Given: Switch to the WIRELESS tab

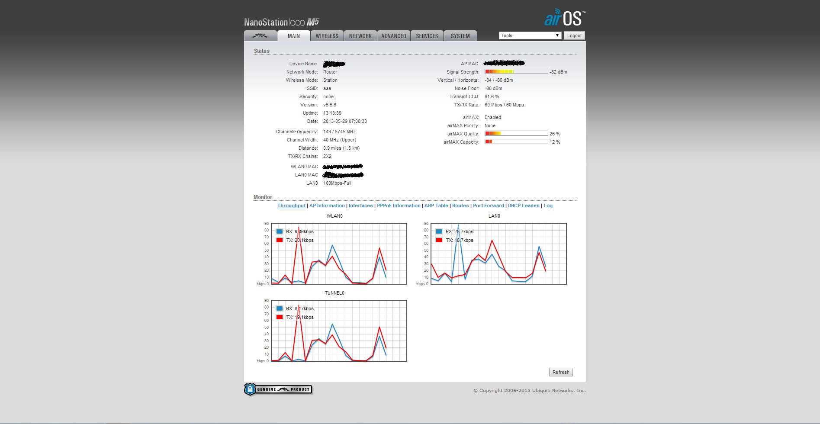Looking at the screenshot, I should coord(327,36).
